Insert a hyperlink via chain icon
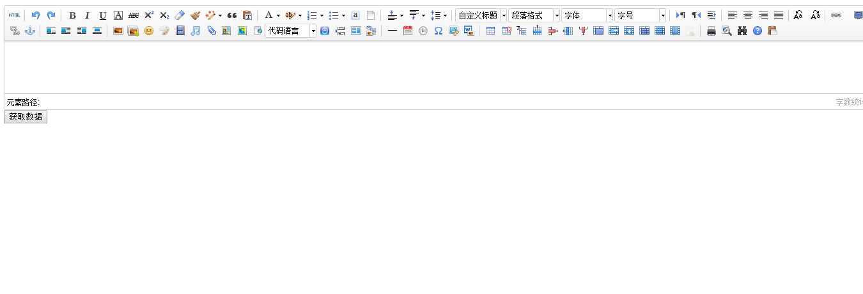863x294 pixels. [x=836, y=15]
